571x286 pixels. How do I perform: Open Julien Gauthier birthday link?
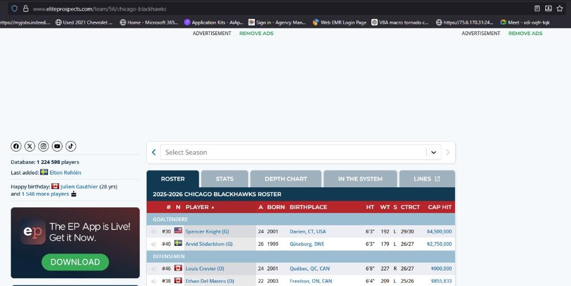[x=79, y=187]
